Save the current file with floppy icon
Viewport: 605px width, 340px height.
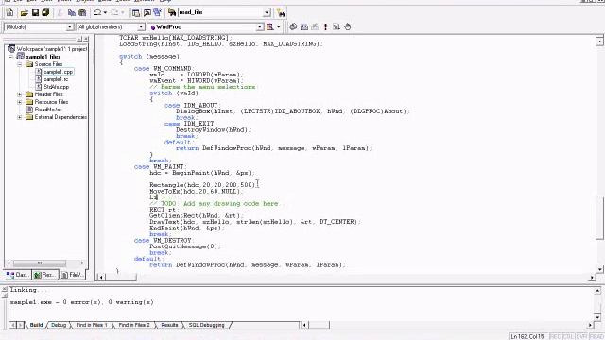pos(35,12)
